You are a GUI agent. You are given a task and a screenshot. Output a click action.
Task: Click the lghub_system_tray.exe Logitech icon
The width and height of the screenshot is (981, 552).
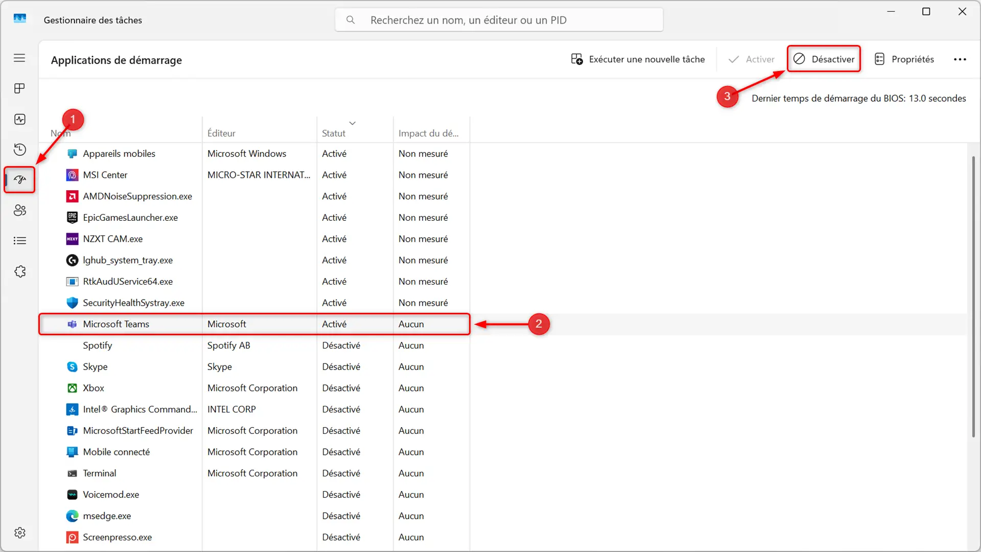[x=73, y=261]
